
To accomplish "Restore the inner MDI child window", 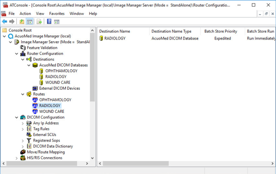I will 266,14.
